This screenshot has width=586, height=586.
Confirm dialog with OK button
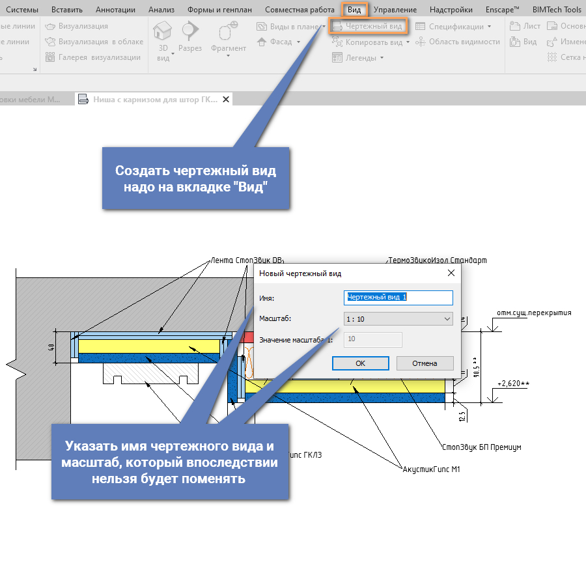(x=360, y=363)
